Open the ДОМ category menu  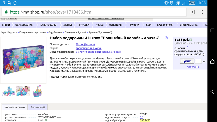(x=149, y=25)
